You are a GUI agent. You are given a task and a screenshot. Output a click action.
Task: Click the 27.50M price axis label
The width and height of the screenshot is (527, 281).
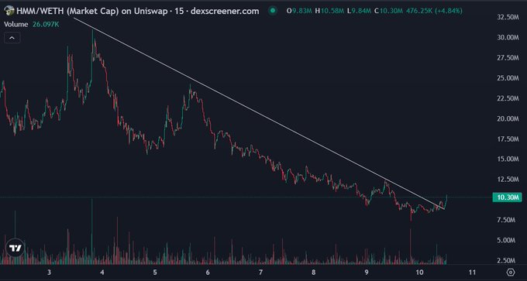click(x=508, y=58)
